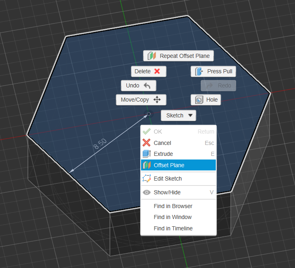Click the greyed-out Redo button

pos(218,85)
